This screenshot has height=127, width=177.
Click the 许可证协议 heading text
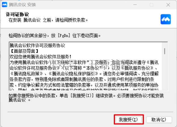coord(17,14)
